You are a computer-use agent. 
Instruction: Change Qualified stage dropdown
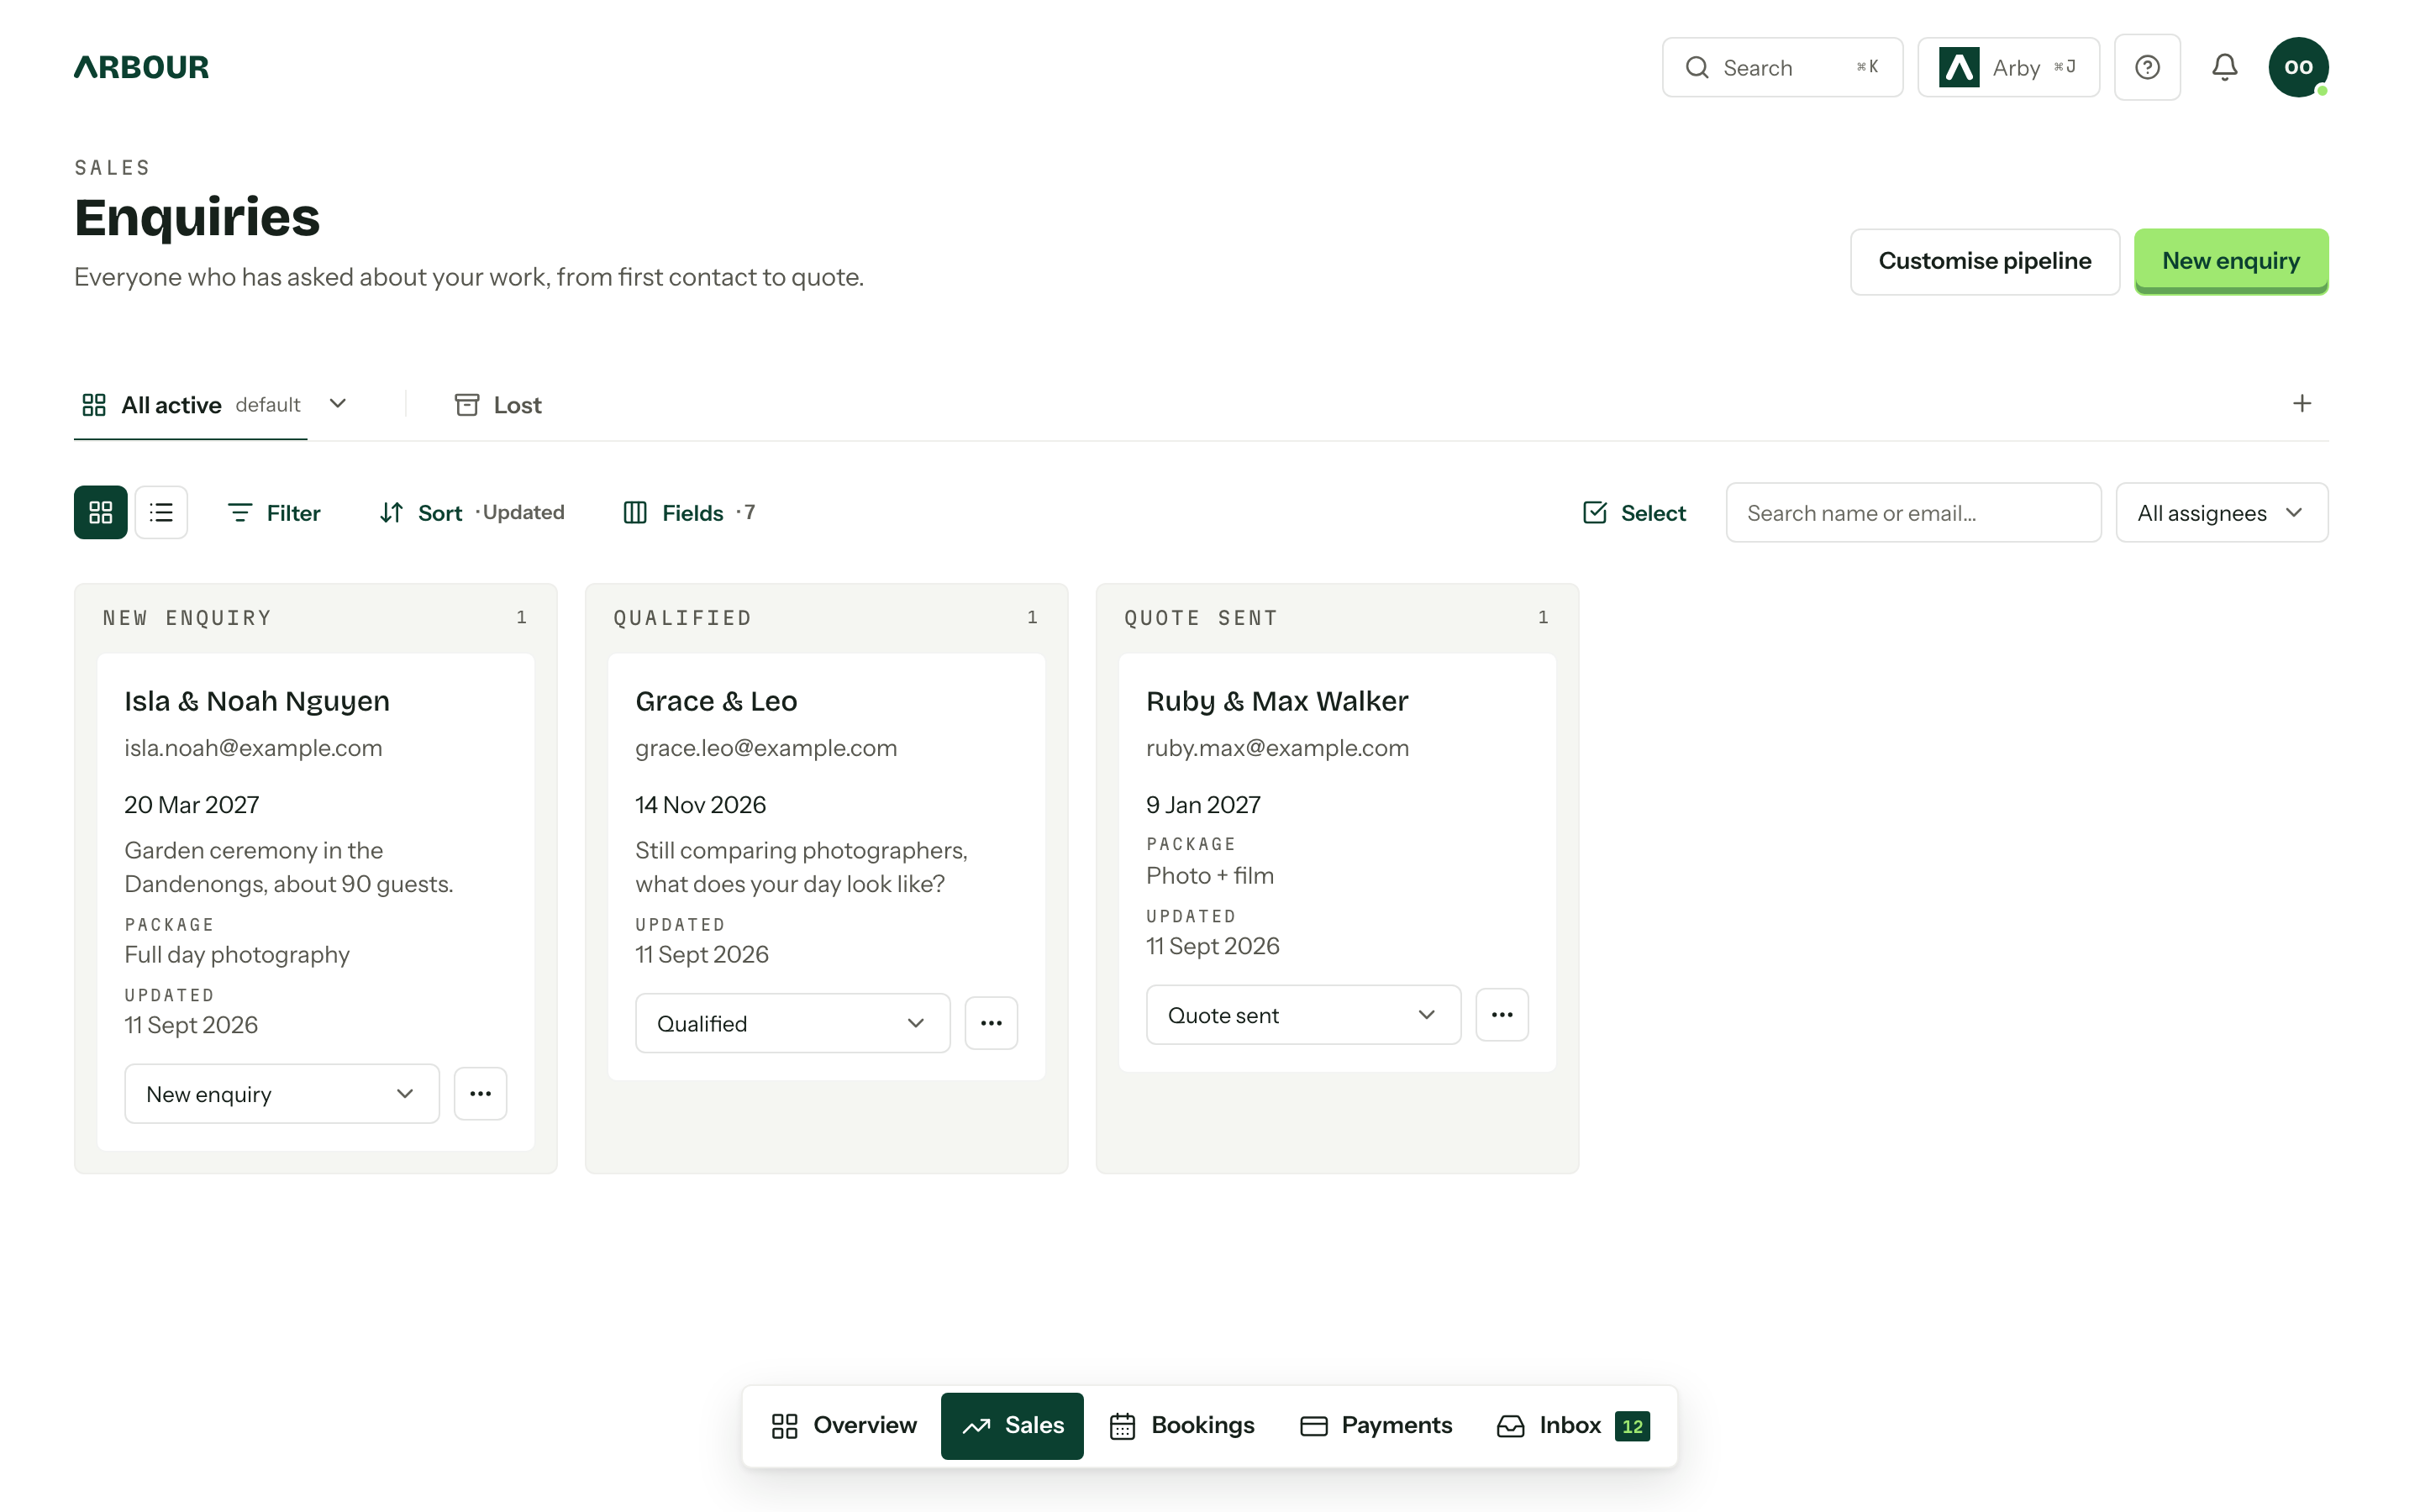pos(792,1023)
